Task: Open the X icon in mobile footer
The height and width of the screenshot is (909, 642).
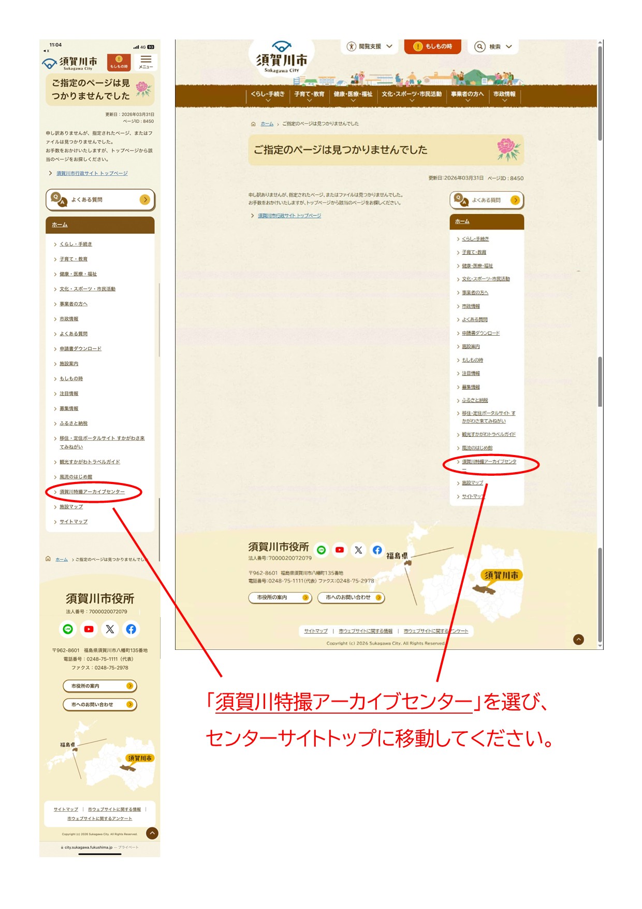Action: (x=110, y=629)
